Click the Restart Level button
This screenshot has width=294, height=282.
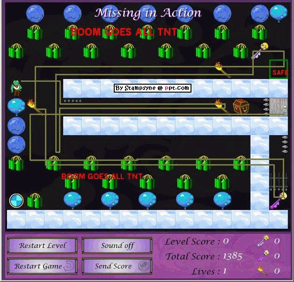43,246
